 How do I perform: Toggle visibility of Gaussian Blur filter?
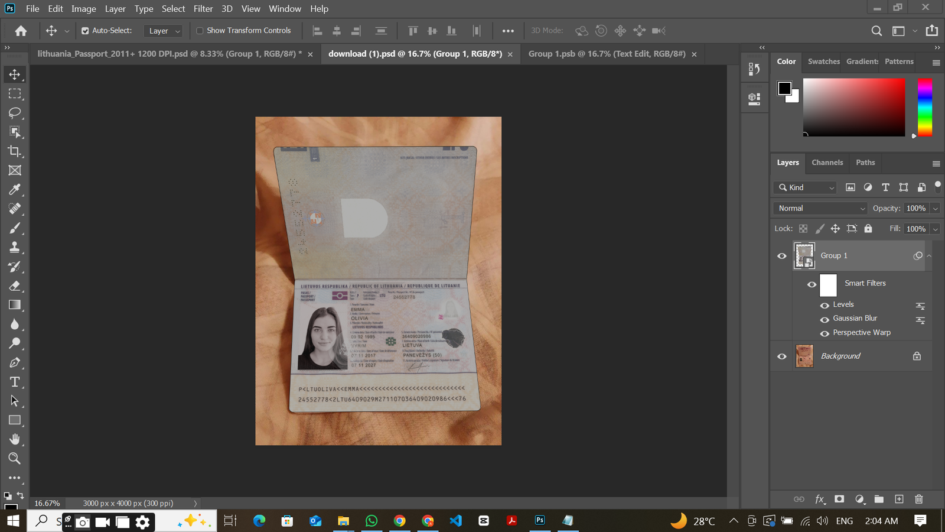(x=825, y=319)
